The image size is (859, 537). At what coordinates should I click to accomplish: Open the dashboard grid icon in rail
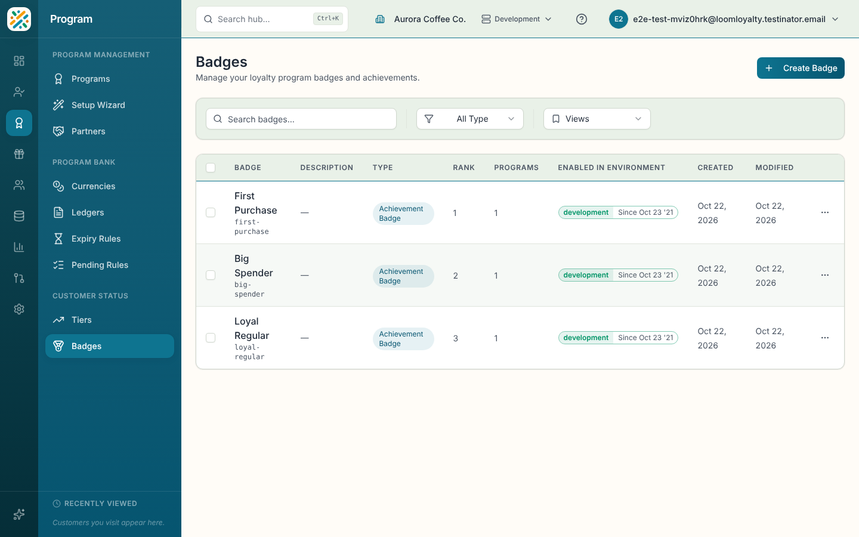tap(19, 61)
